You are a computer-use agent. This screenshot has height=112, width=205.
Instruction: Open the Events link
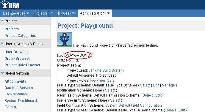point(10,107)
